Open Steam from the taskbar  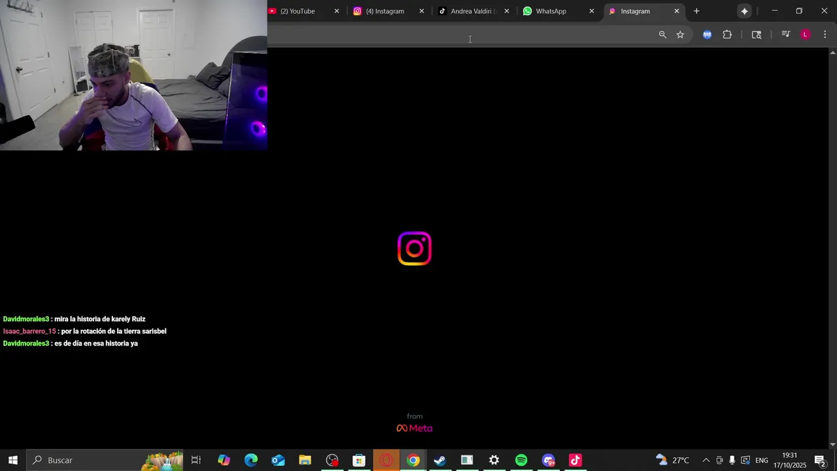pos(440,460)
